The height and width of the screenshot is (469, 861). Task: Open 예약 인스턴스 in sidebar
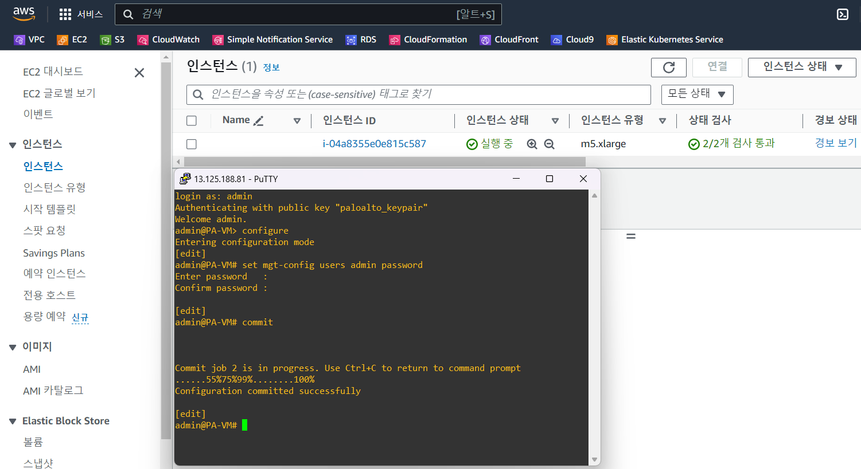coord(54,274)
